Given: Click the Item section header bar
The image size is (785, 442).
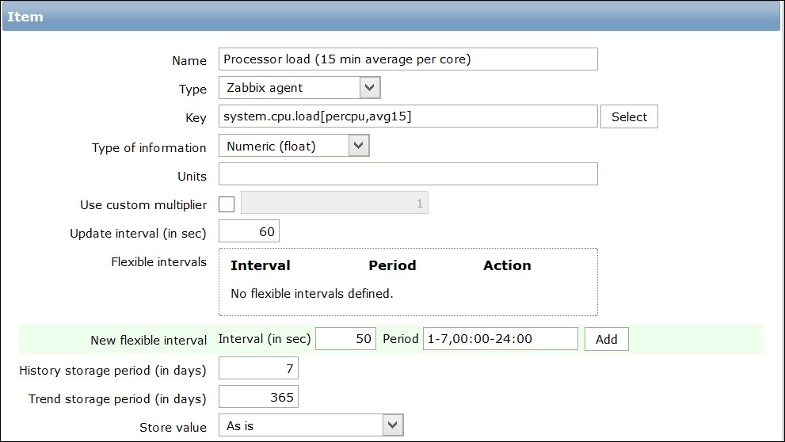Looking at the screenshot, I should [x=392, y=17].
